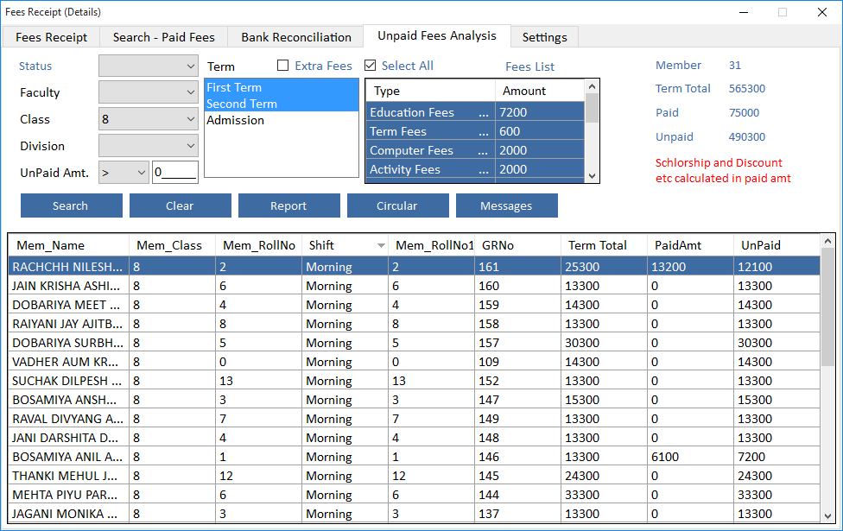Sort by the Mem_Class column header

pyautogui.click(x=172, y=245)
